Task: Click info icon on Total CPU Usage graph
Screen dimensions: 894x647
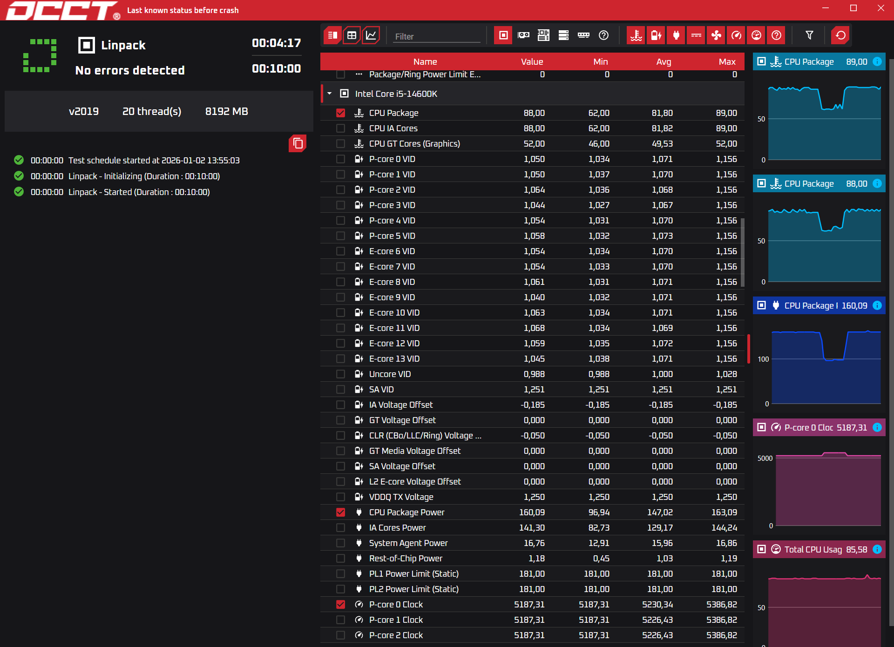Action: (x=877, y=549)
